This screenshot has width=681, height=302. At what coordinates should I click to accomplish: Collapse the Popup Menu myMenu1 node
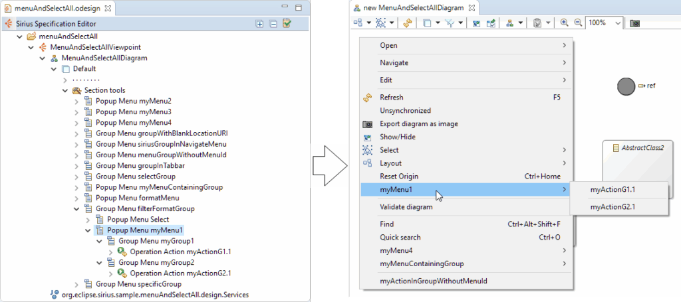pos(88,230)
